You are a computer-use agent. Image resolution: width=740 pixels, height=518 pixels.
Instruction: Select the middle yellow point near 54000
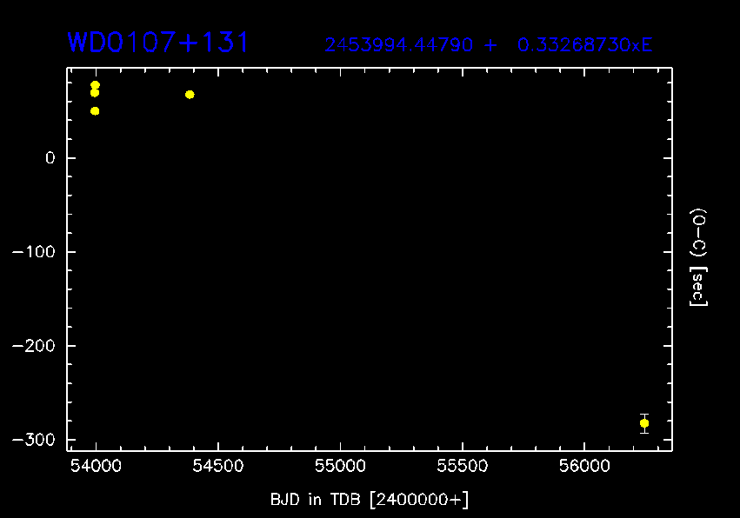click(x=95, y=93)
